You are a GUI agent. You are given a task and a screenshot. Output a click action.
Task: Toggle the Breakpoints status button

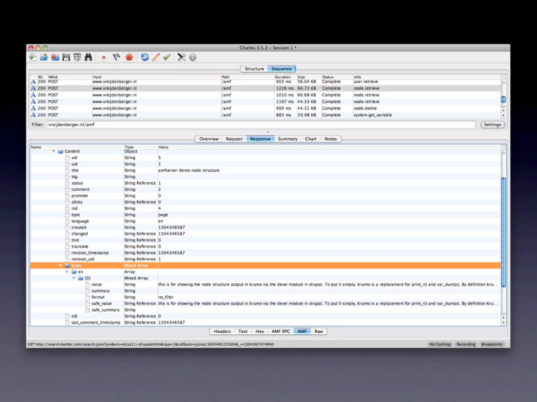pos(492,344)
